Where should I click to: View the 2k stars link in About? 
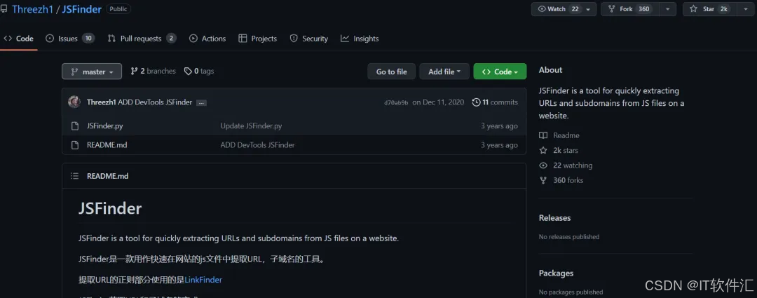(566, 151)
